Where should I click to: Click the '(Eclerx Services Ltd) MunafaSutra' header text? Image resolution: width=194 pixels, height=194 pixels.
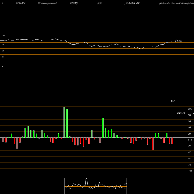[177, 3]
